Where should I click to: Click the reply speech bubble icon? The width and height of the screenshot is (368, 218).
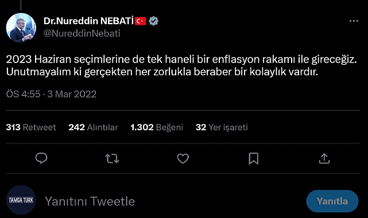[41, 158]
